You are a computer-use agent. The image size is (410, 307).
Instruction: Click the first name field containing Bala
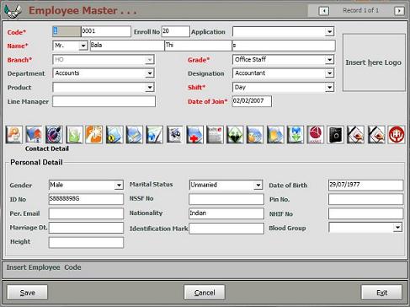coord(127,46)
